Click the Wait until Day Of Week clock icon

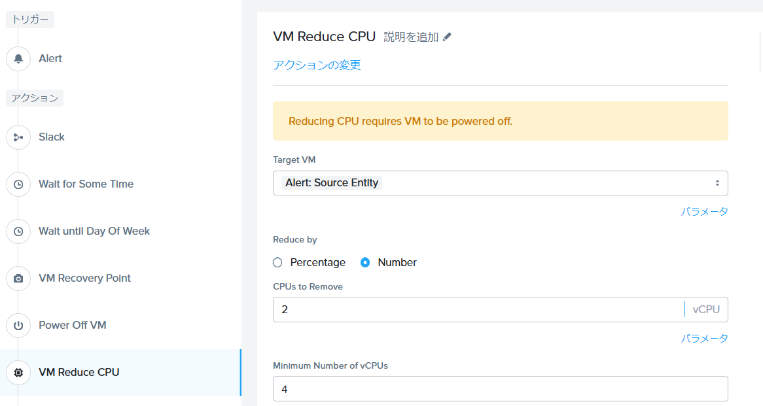[18, 231]
